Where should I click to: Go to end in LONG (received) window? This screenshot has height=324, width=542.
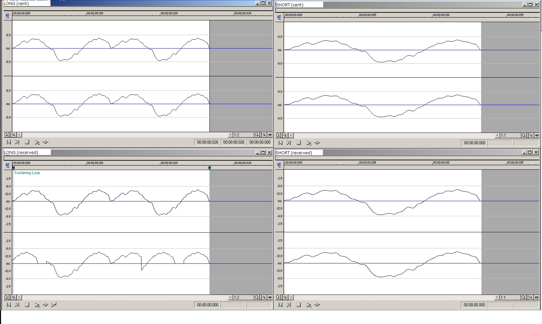(17, 305)
